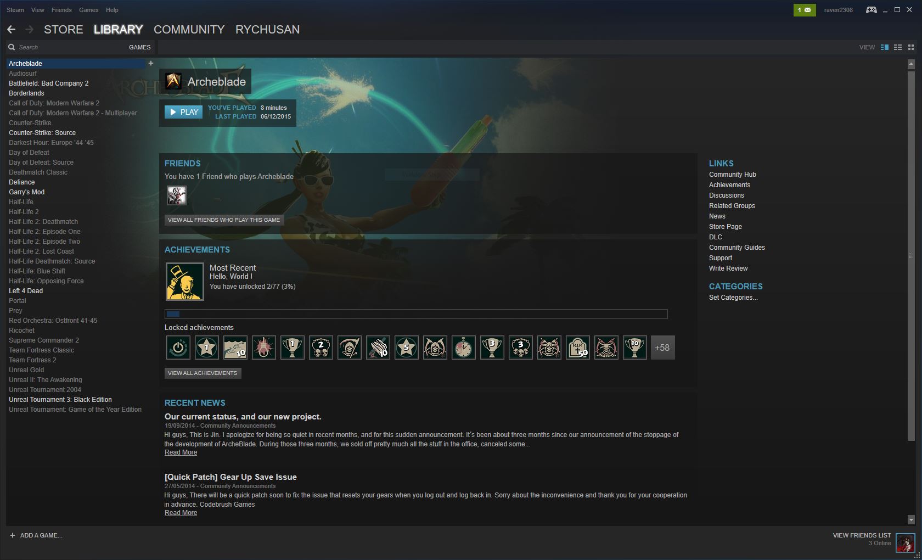Image resolution: width=922 pixels, height=560 pixels.
Task: Switch to detail view mode
Action: pyautogui.click(x=885, y=47)
